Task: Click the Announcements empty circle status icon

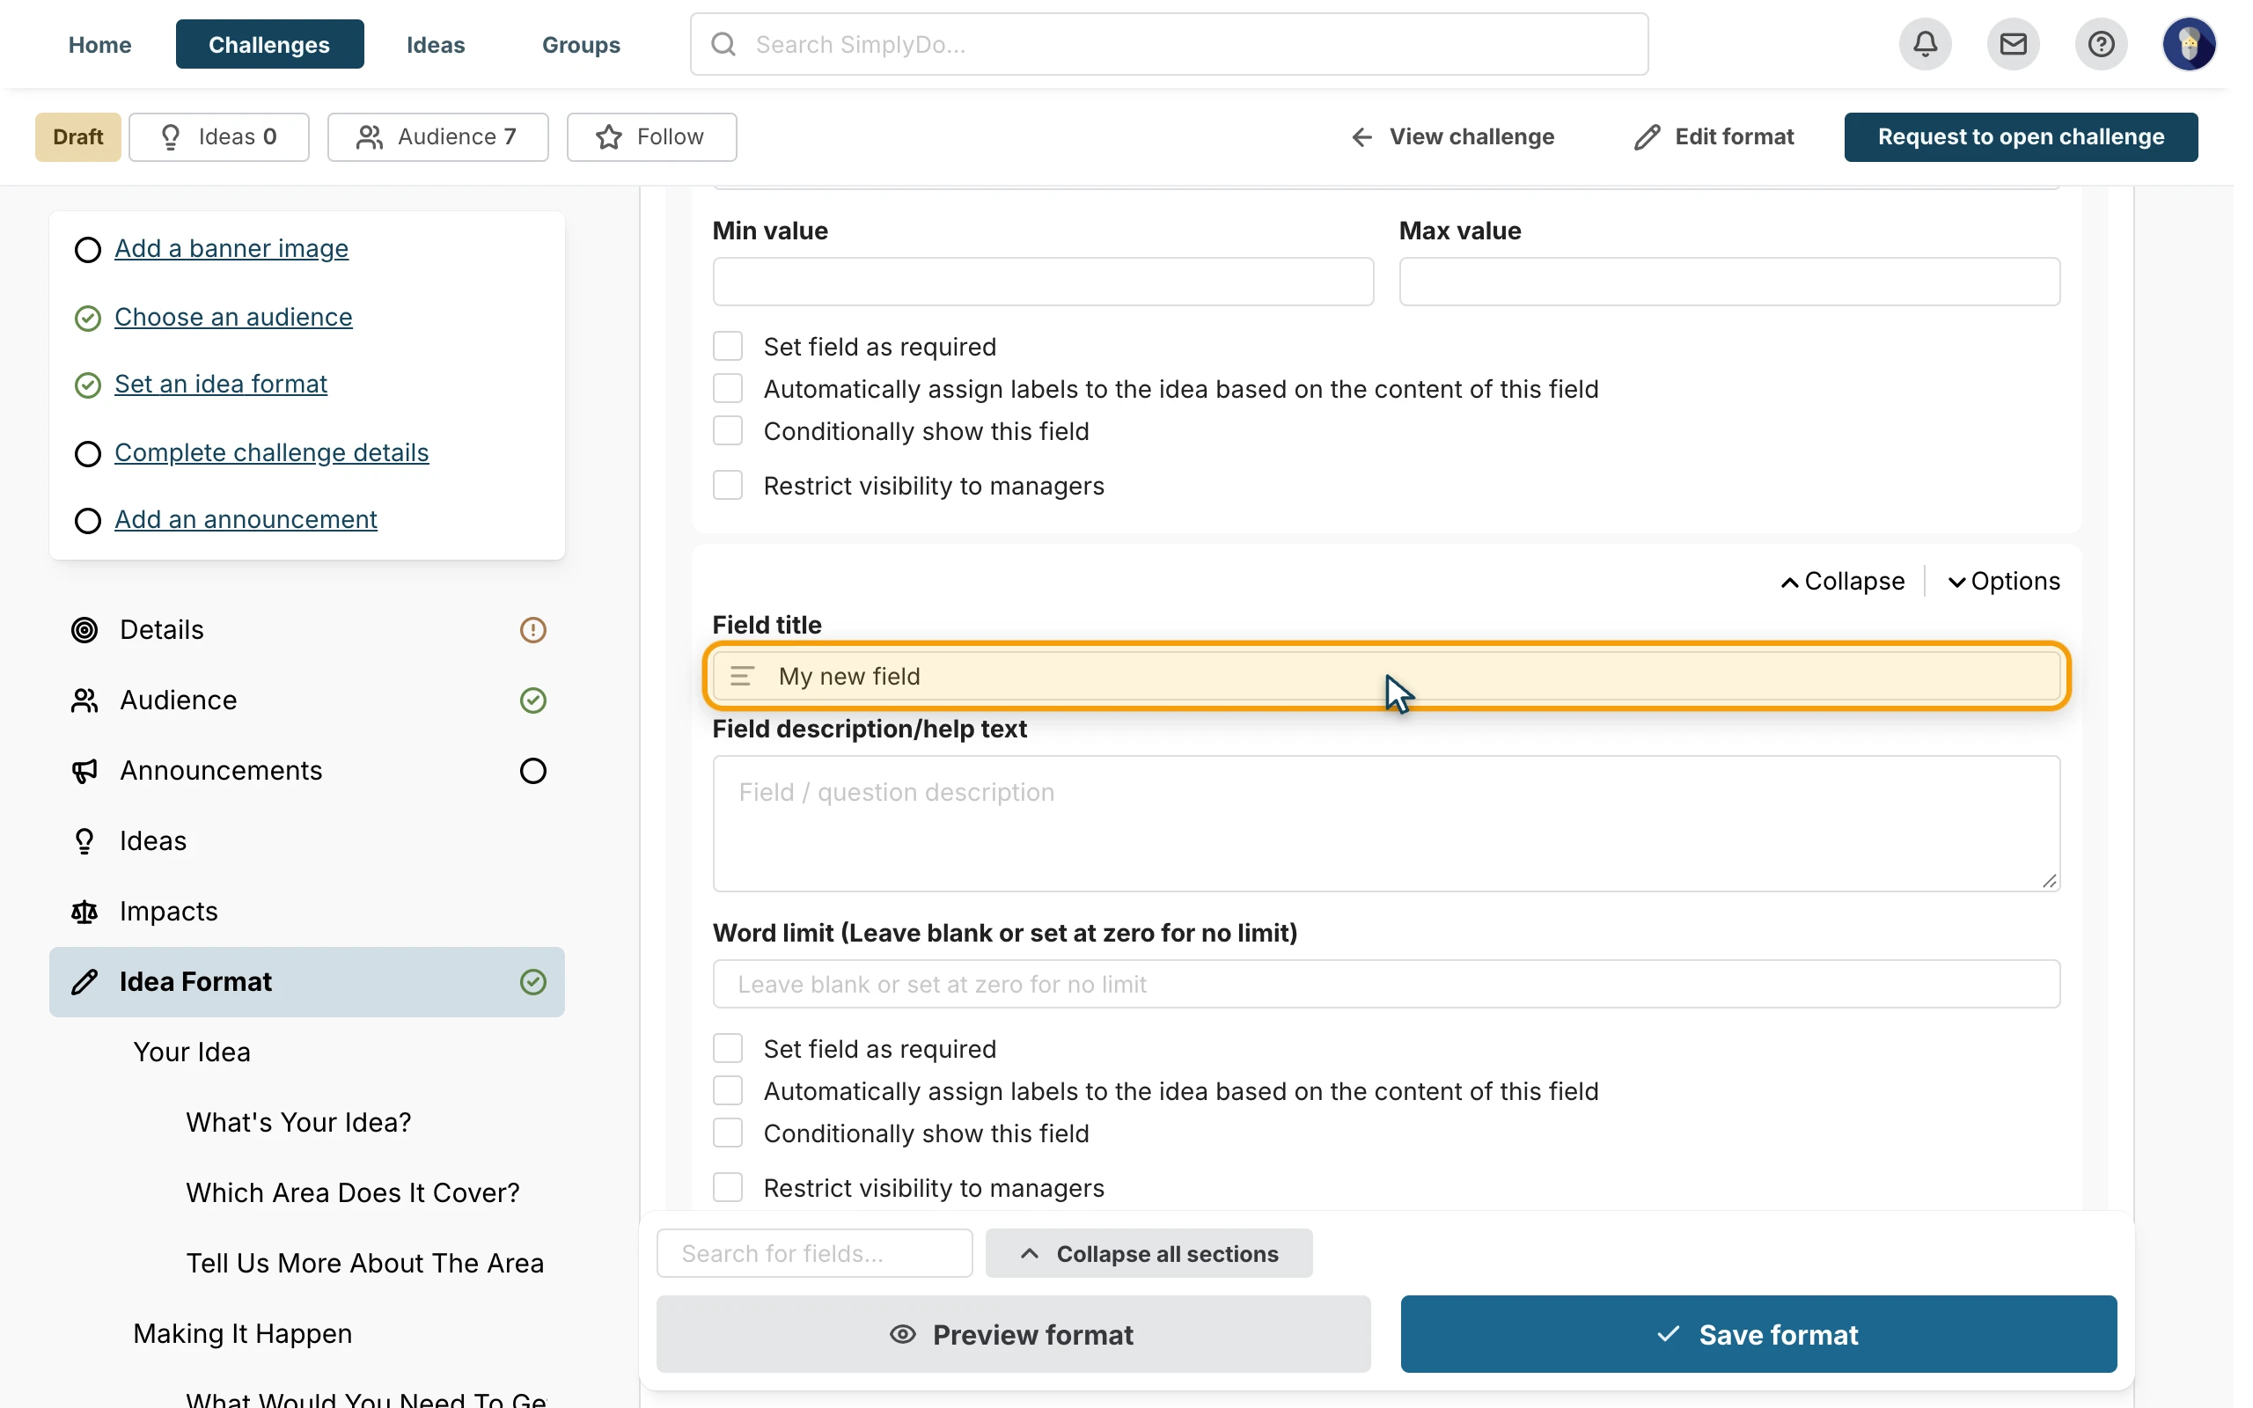Action: click(532, 771)
